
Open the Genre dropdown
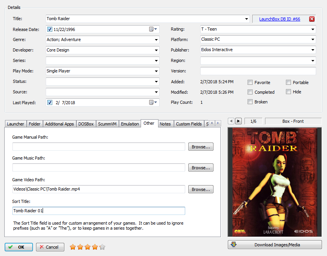156,40
